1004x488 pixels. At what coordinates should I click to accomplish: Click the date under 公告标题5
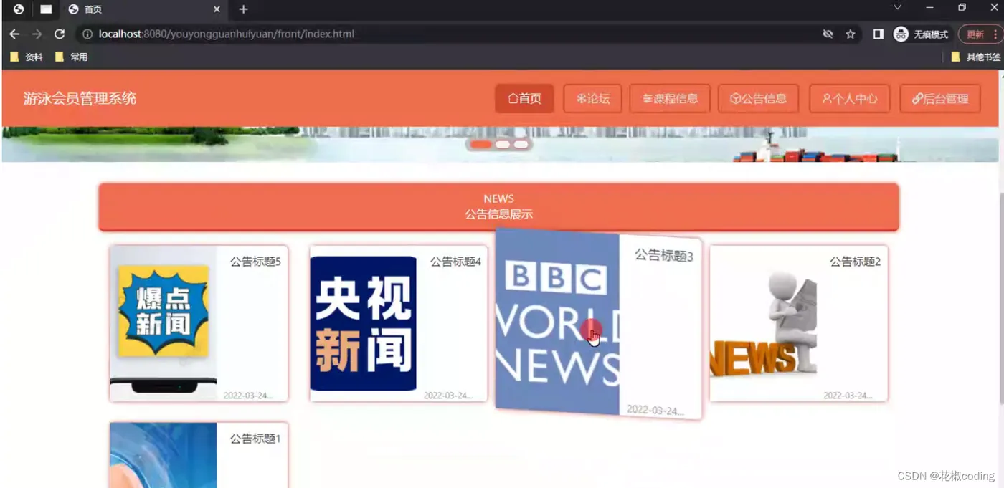[x=248, y=396]
